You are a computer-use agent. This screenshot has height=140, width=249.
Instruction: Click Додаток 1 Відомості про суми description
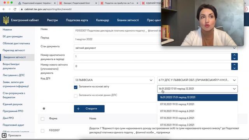tap(164, 130)
